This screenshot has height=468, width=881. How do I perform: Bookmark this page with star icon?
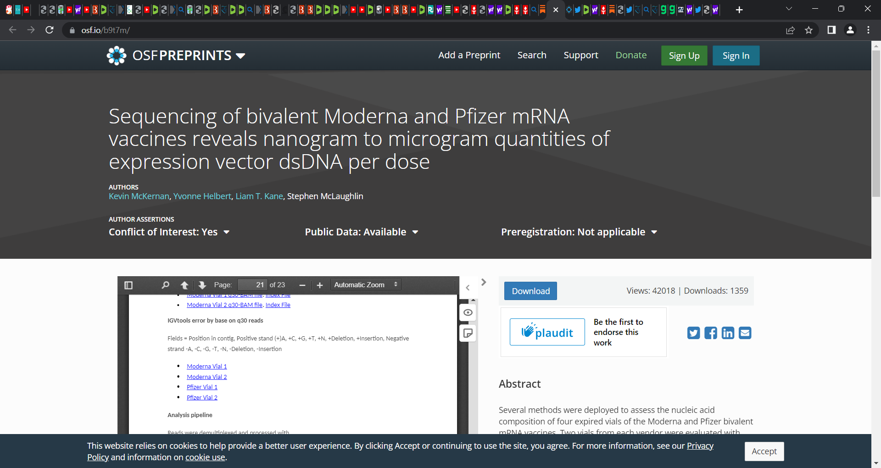pos(809,30)
